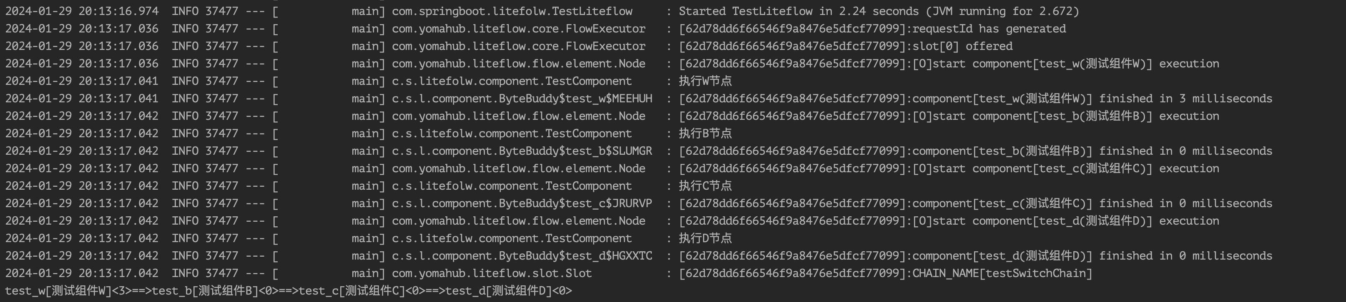Screen dimensions: 1346x302
Task: Click the "requestId has generated" log message
Action: (989, 29)
